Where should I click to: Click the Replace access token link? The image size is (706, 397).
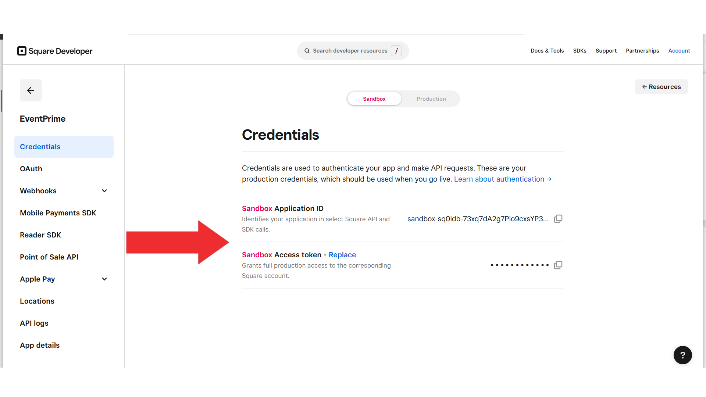click(x=342, y=255)
